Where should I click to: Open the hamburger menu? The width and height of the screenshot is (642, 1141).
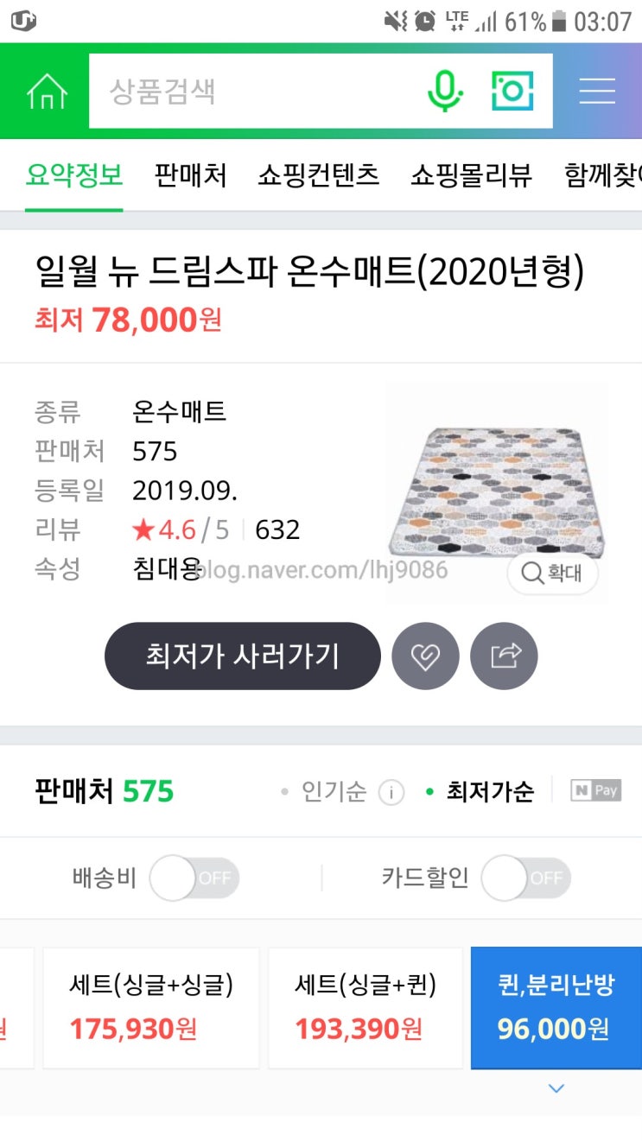coord(597,91)
